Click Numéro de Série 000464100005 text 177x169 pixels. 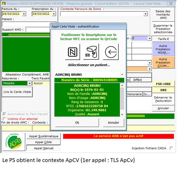[89, 80]
